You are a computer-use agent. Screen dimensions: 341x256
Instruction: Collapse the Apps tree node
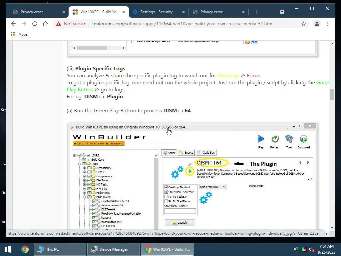[x=80, y=164]
